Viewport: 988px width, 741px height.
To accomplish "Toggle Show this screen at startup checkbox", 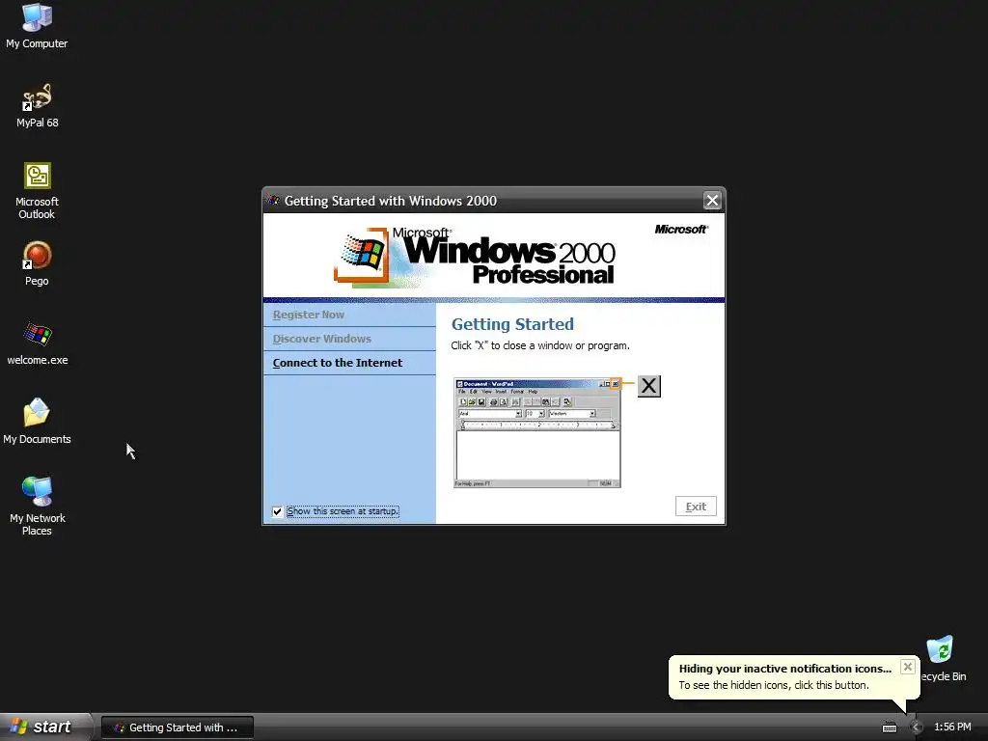I will pos(277,511).
